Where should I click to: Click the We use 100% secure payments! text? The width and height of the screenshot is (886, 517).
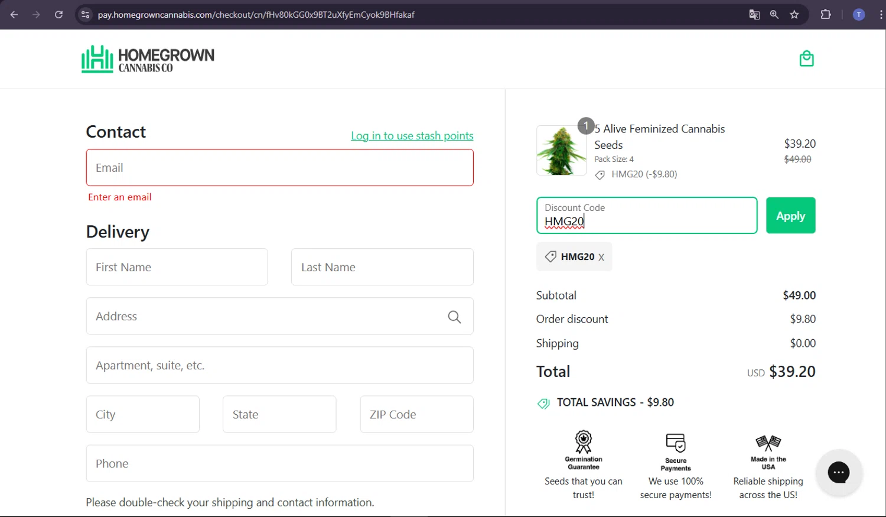[676, 488]
